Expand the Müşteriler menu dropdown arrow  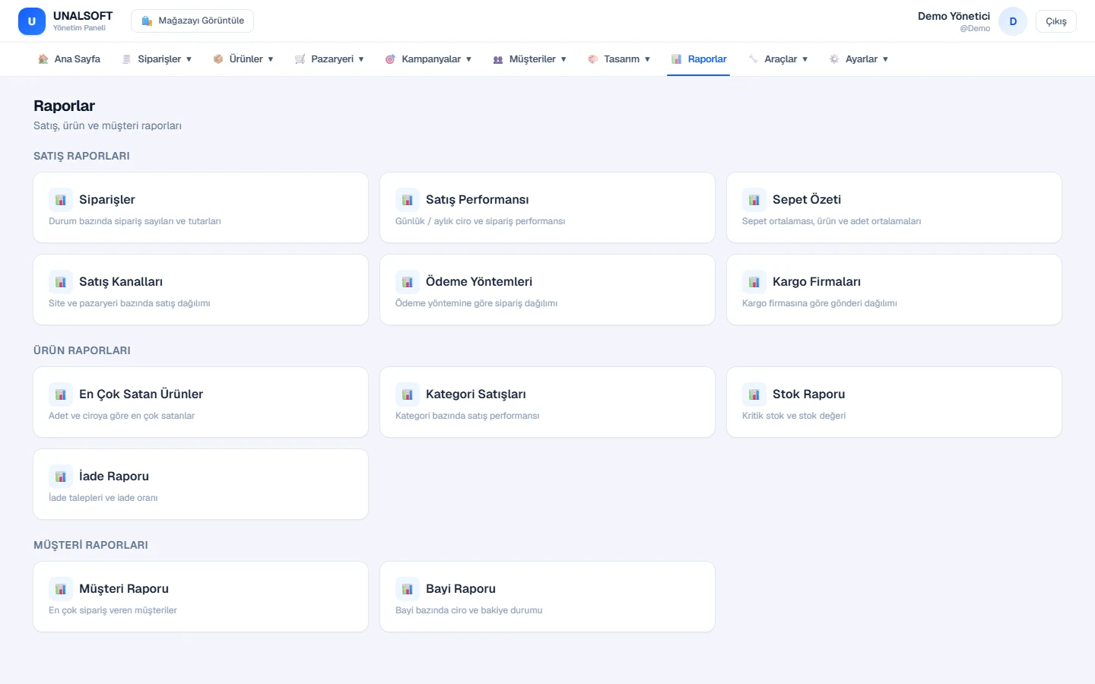pos(563,59)
